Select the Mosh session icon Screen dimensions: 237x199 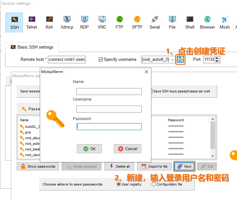(x=225, y=22)
